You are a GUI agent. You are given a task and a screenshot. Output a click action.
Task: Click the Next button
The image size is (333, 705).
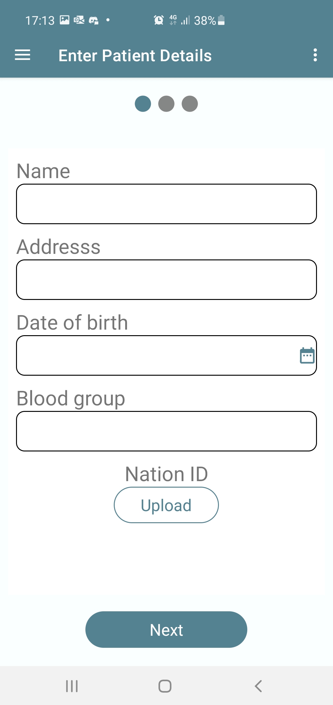(166, 630)
